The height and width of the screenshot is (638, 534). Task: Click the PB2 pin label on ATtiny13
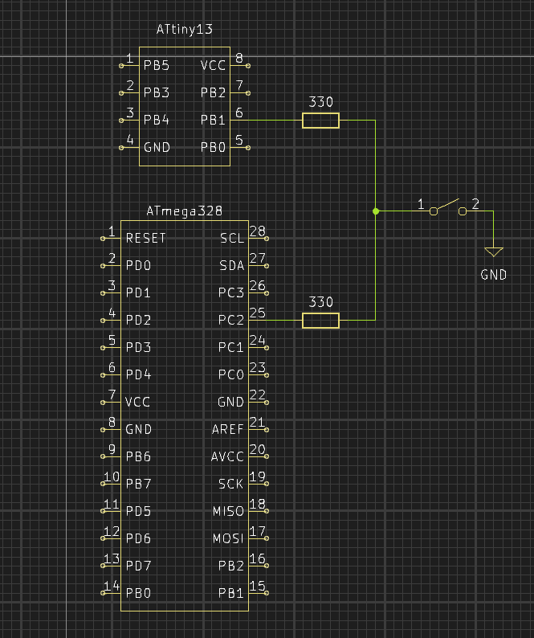tap(213, 92)
